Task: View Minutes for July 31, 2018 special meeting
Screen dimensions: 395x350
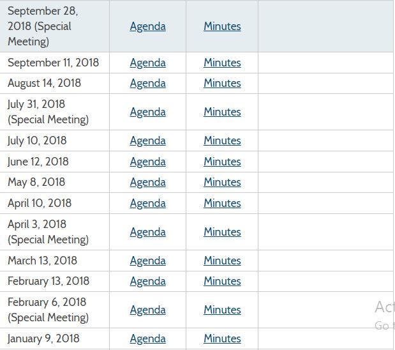Action: coord(222,112)
